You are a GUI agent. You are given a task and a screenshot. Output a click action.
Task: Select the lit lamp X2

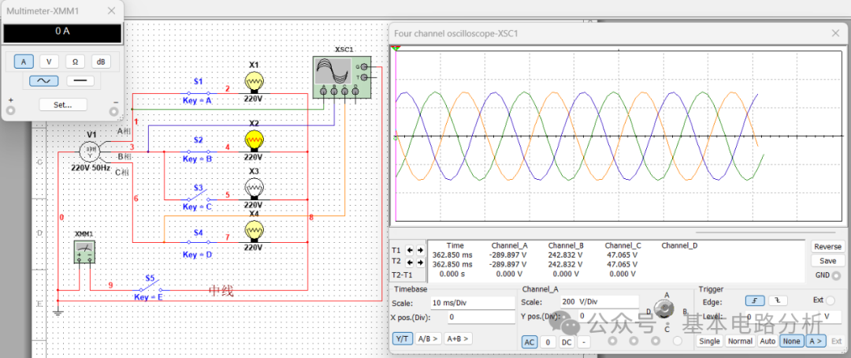pyautogui.click(x=254, y=141)
